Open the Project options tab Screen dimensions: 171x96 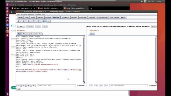(102, 17)
